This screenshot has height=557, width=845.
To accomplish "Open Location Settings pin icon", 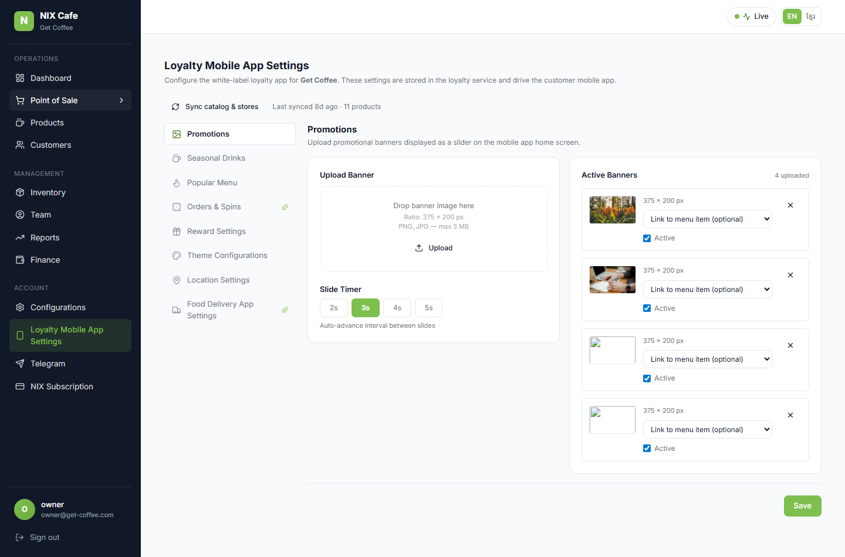I will pyautogui.click(x=177, y=280).
